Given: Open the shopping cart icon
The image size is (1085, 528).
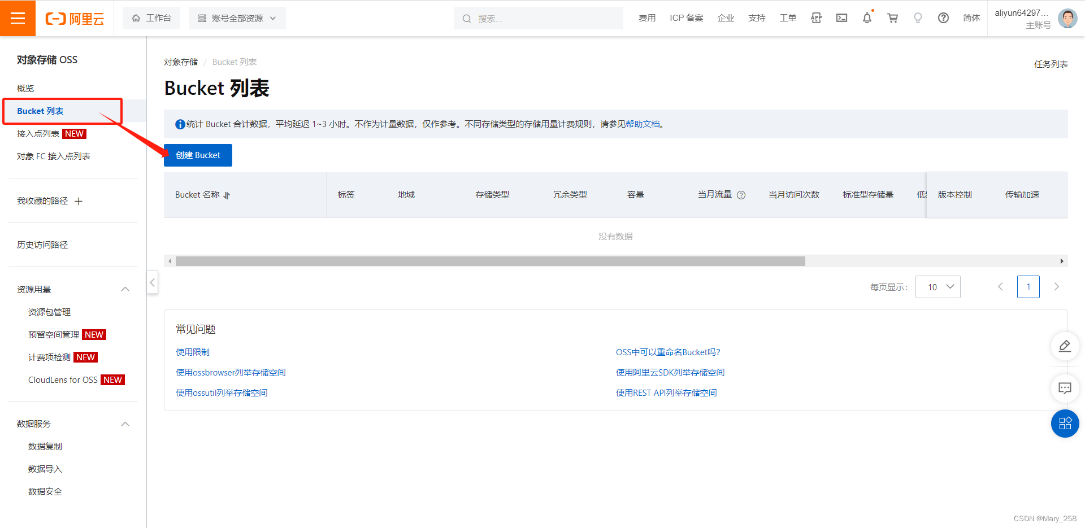Looking at the screenshot, I should click(892, 18).
